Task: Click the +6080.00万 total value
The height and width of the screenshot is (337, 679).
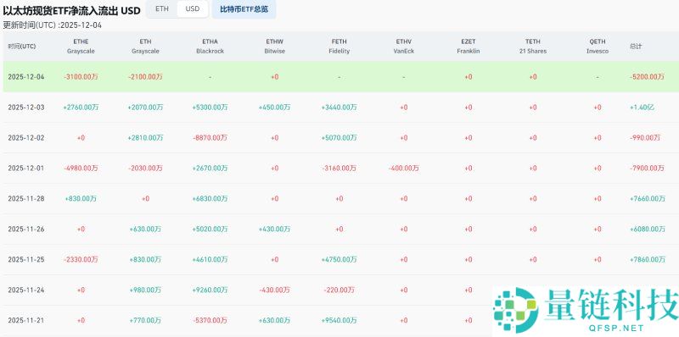Action: pos(648,229)
